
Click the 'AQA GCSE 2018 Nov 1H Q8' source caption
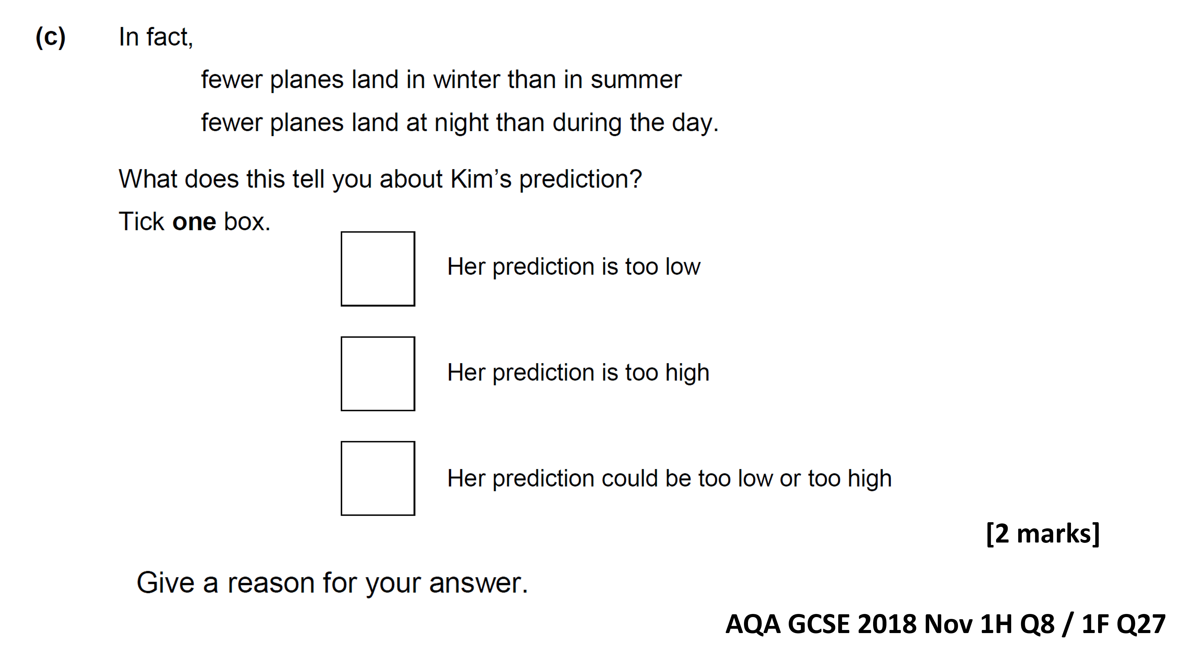point(890,624)
